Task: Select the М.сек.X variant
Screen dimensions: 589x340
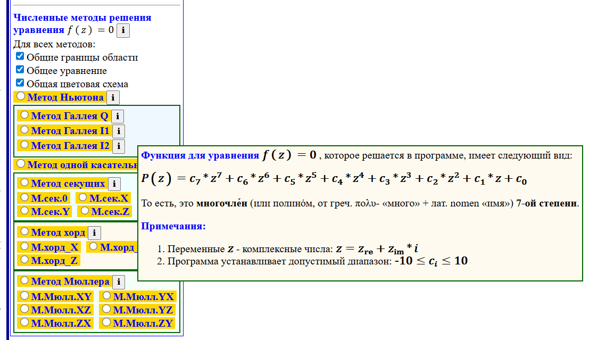Action: coord(82,197)
